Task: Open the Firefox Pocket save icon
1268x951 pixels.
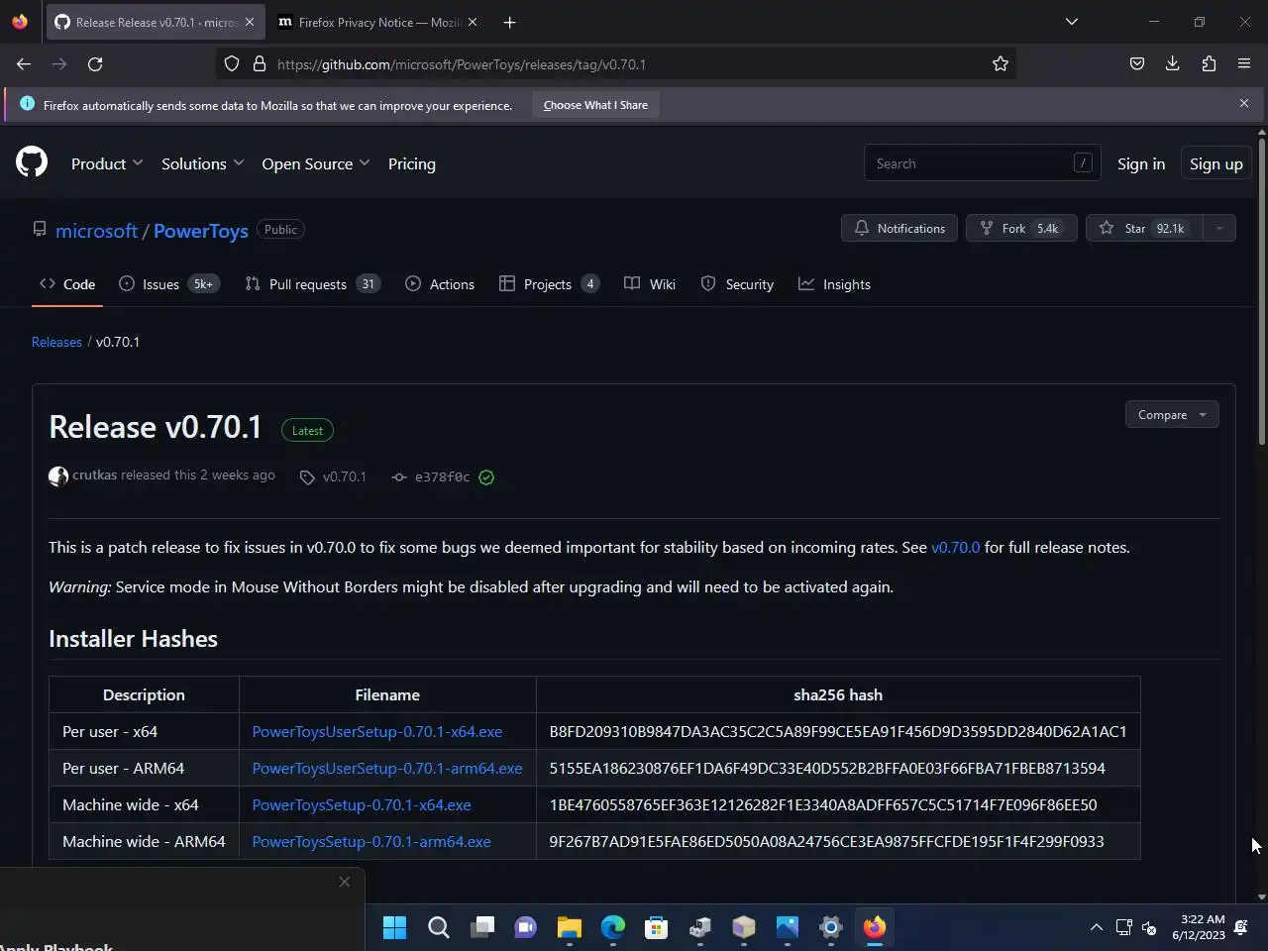Action: point(1137,64)
